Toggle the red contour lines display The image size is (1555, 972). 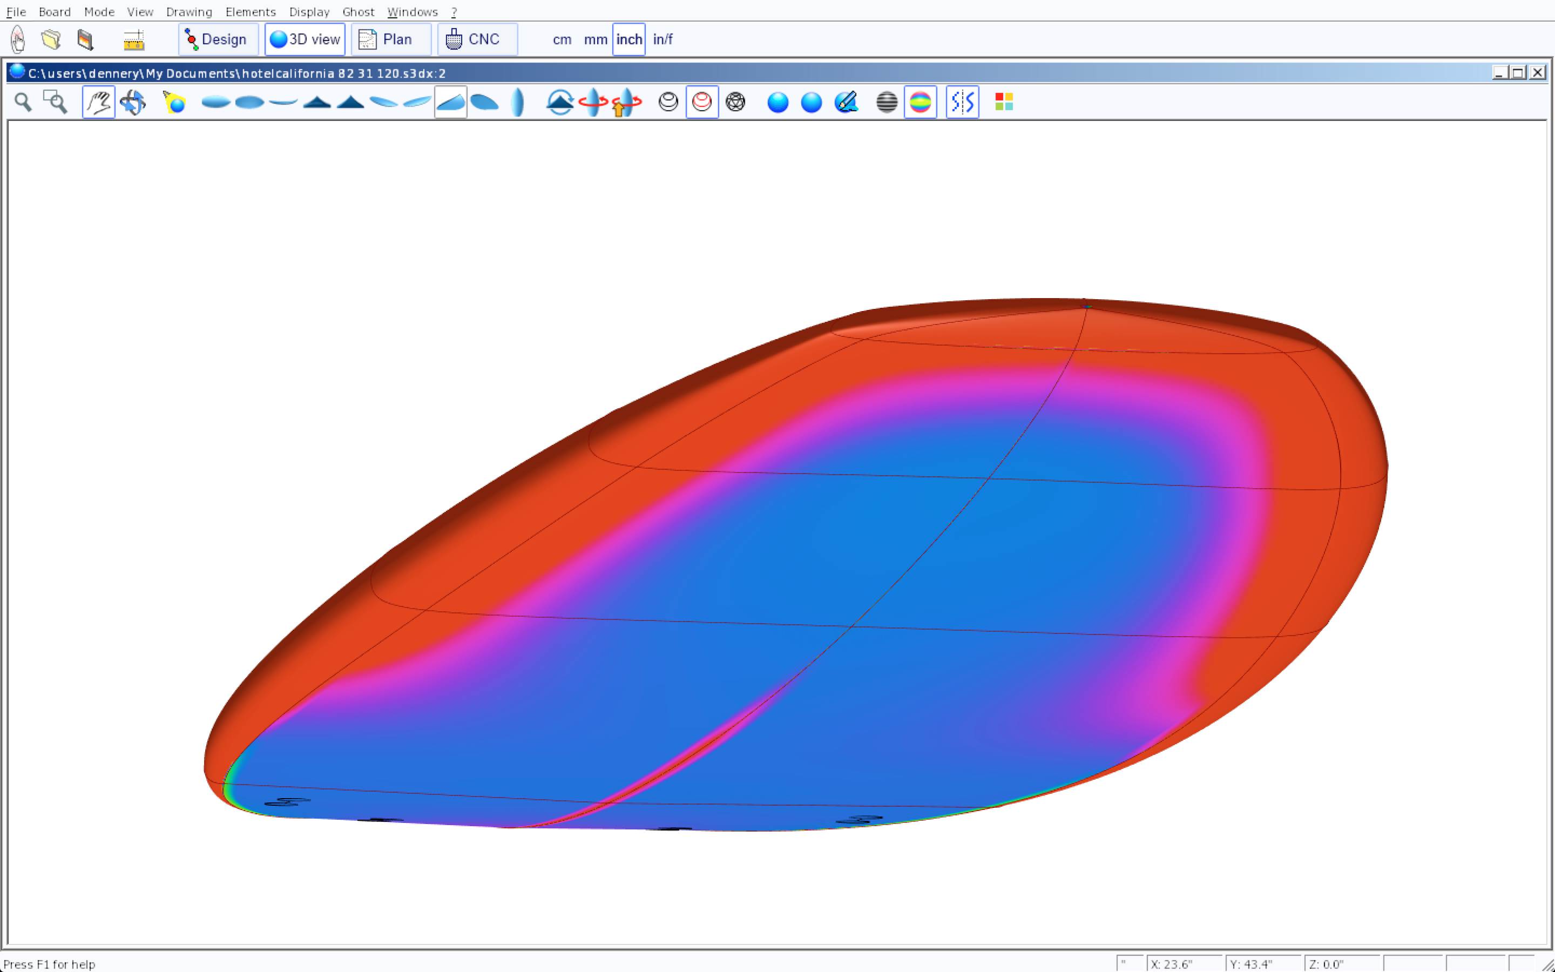point(702,102)
